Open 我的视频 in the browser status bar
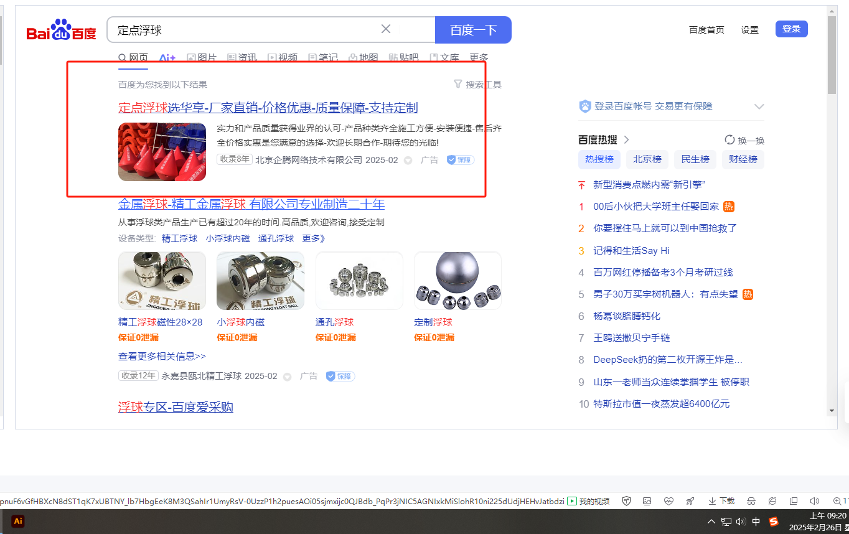The height and width of the screenshot is (534, 849). tap(588, 501)
